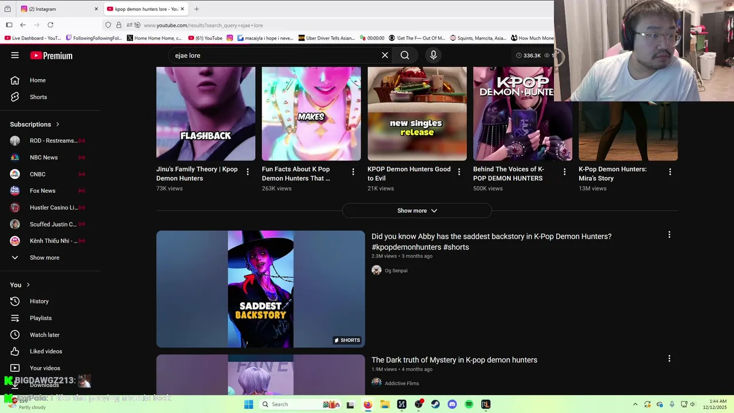Screen dimensions: 734x413
Task: Open the Uber Driver Tells Asian bookmark
Action: point(327,38)
